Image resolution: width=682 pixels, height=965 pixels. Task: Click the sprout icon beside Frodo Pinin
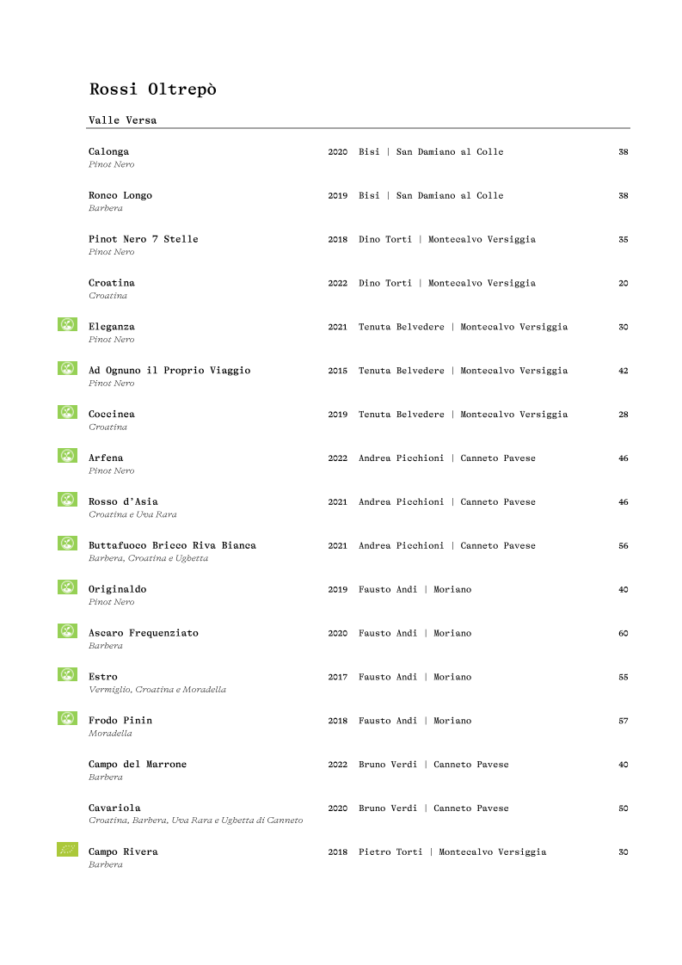67,718
